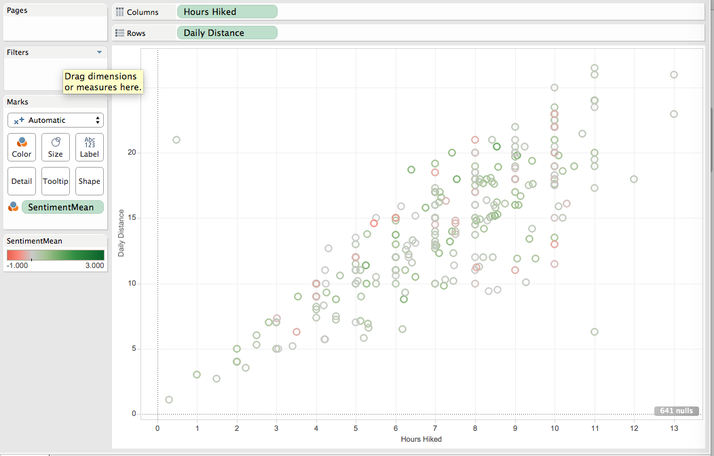
Task: Open the Color marks card
Action: coord(22,147)
